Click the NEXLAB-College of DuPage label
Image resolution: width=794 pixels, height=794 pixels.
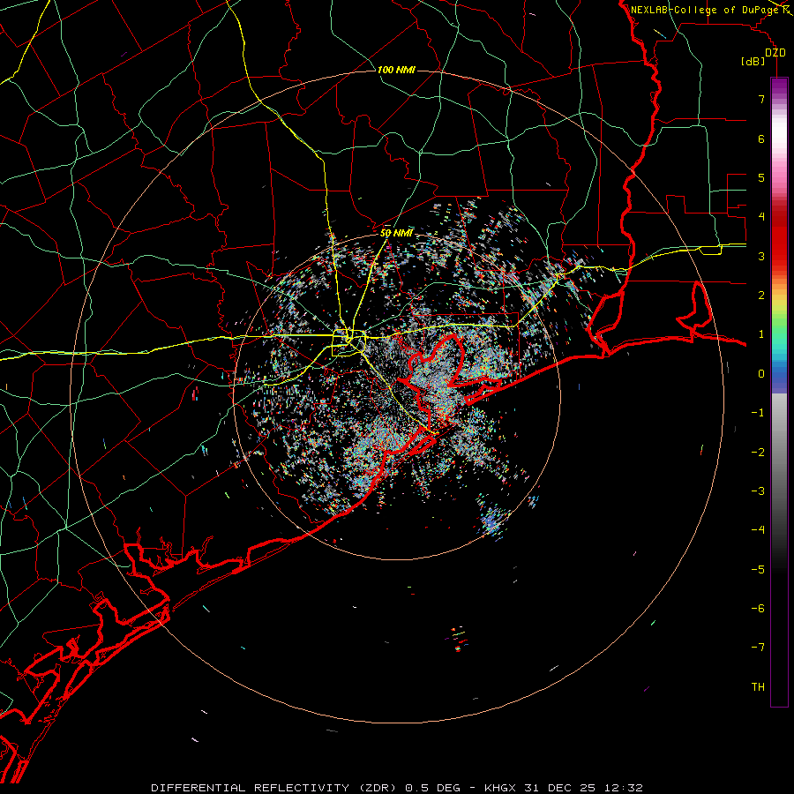point(705,10)
